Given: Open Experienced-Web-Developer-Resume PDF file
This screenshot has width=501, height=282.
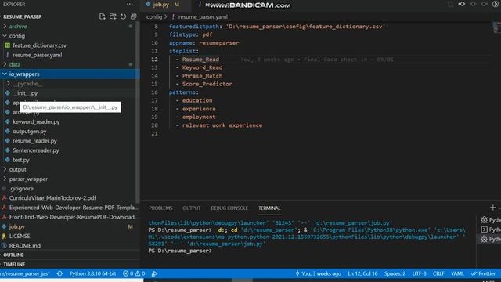Looking at the screenshot, I should click(74, 208).
